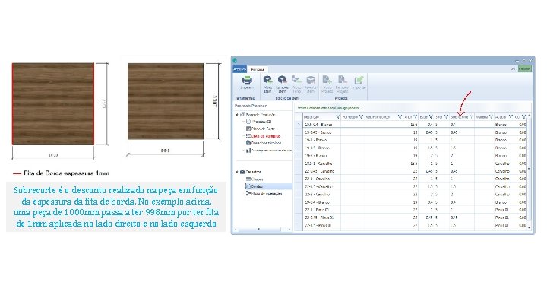This screenshot has width=547, height=308.
Task: Select Bordas under Cadastros
Action: pos(257,186)
